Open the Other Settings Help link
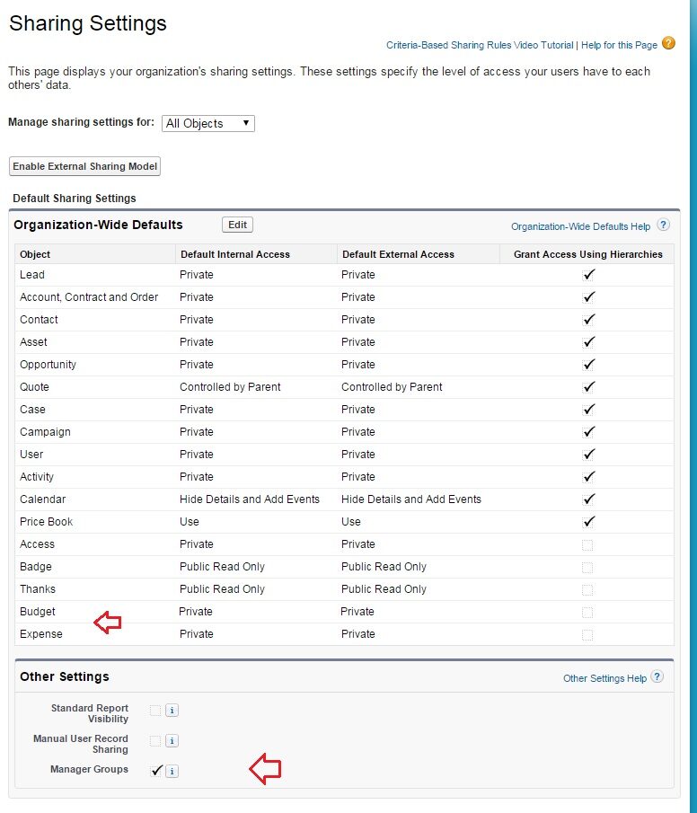Screen dimensions: 697x813 (x=604, y=678)
